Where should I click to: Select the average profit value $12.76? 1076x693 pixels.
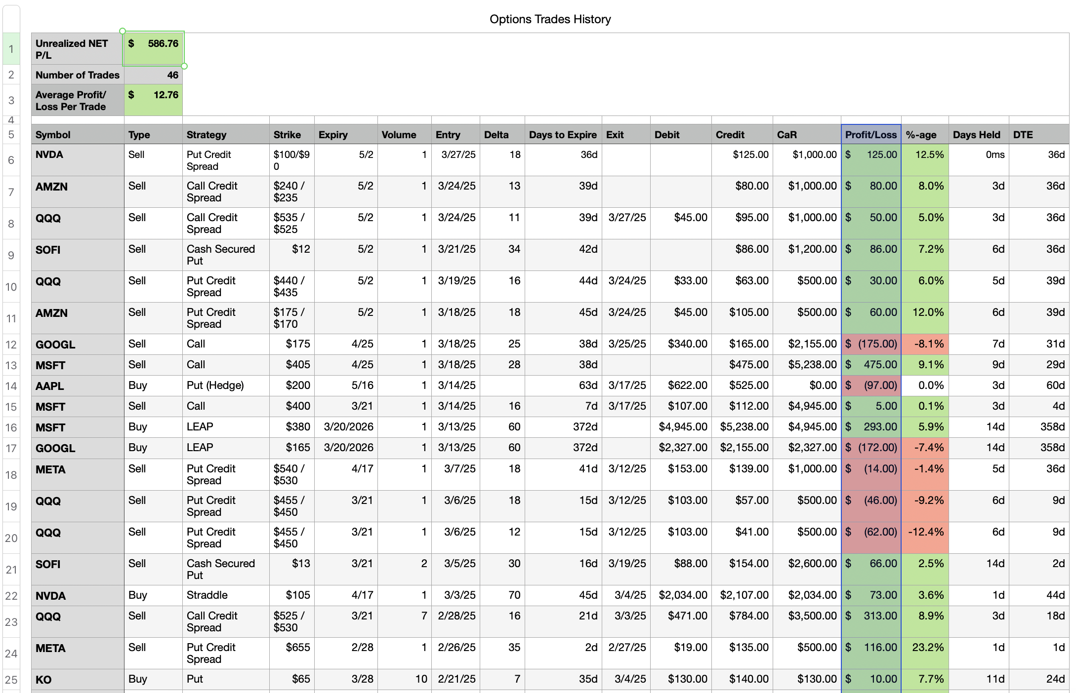(153, 100)
